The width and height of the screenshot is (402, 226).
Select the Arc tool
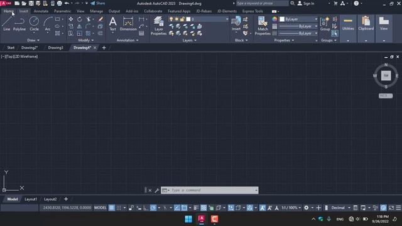tap(48, 24)
